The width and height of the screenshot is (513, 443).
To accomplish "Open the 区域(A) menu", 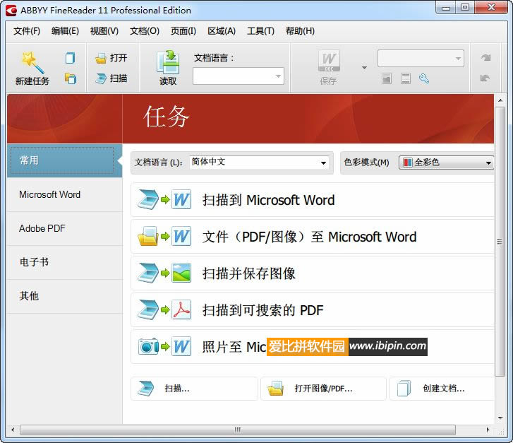I will pyautogui.click(x=222, y=31).
